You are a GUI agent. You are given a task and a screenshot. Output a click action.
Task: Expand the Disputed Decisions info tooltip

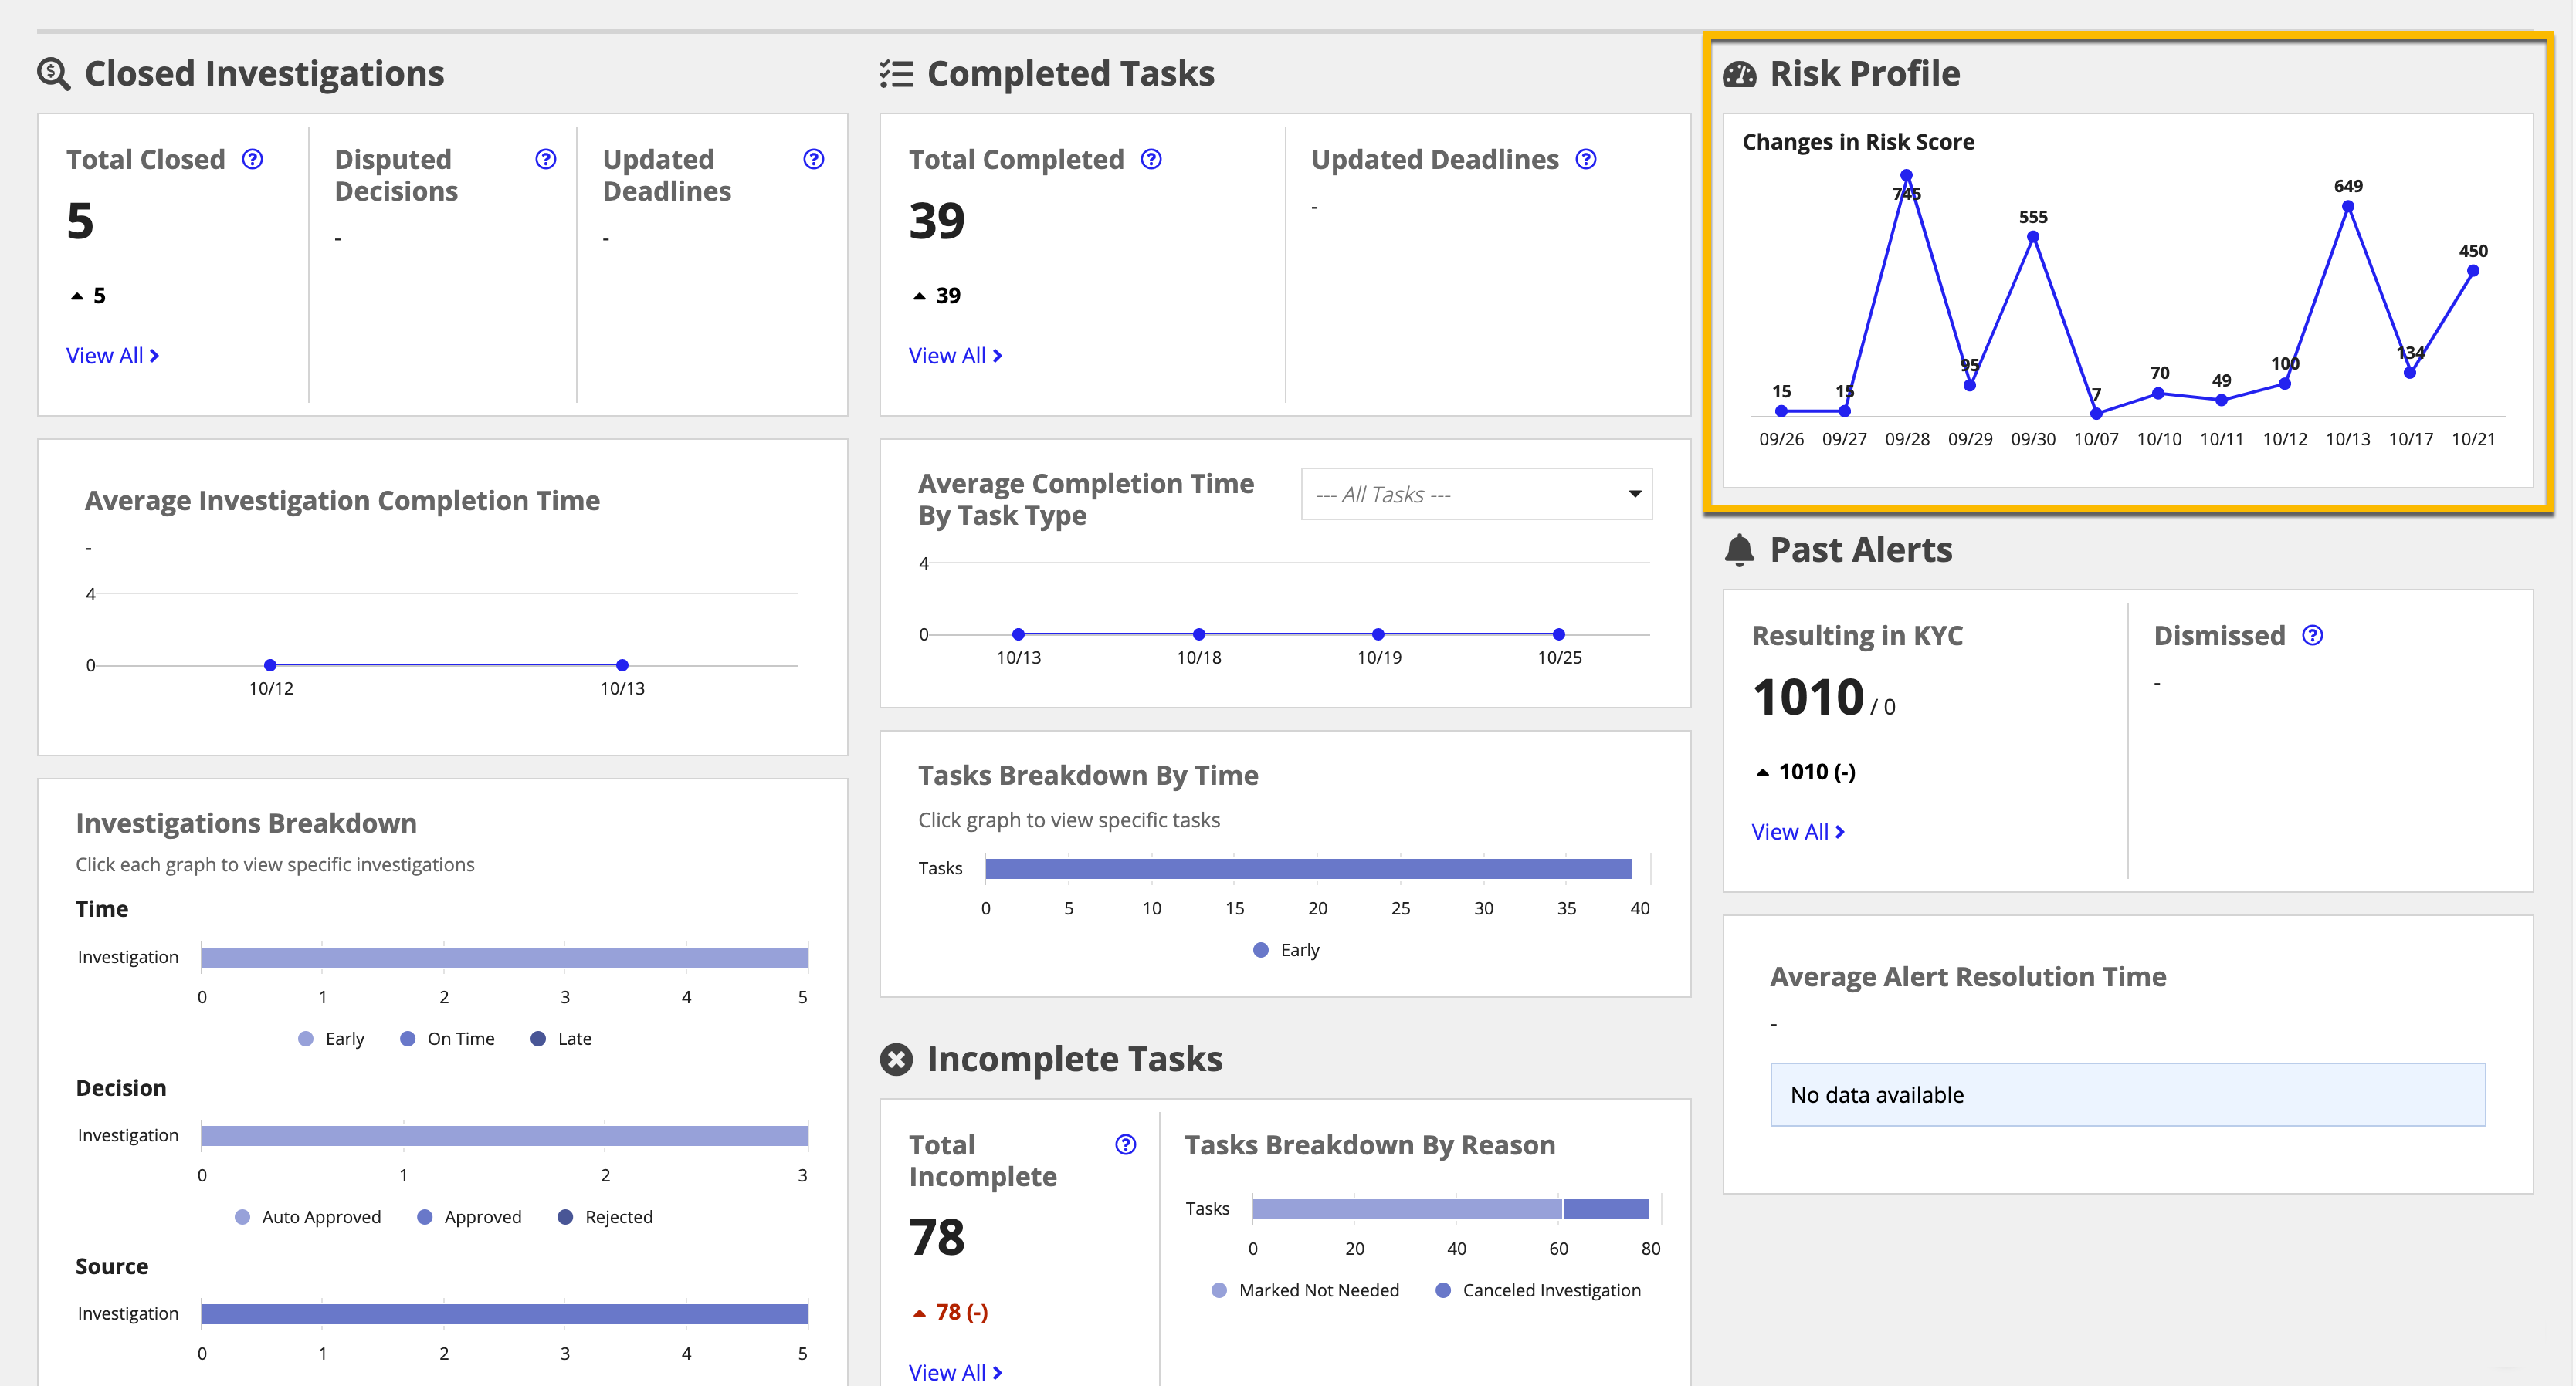click(543, 157)
